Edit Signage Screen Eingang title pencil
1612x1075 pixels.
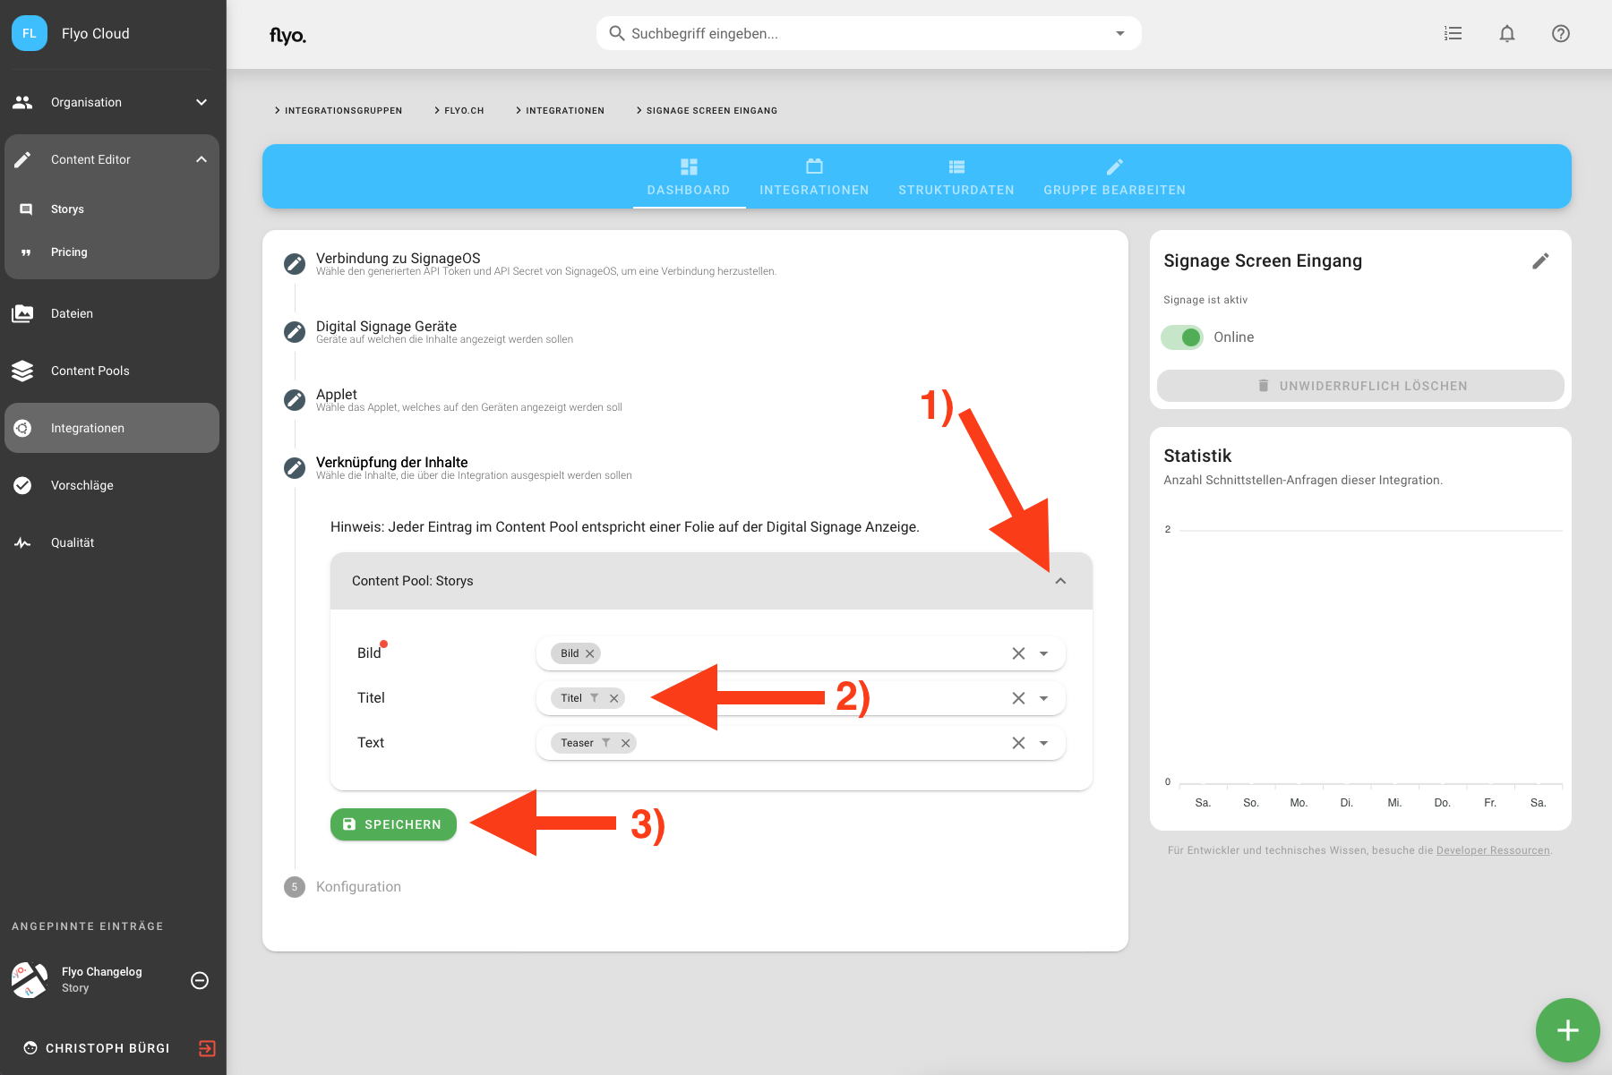pyautogui.click(x=1540, y=260)
